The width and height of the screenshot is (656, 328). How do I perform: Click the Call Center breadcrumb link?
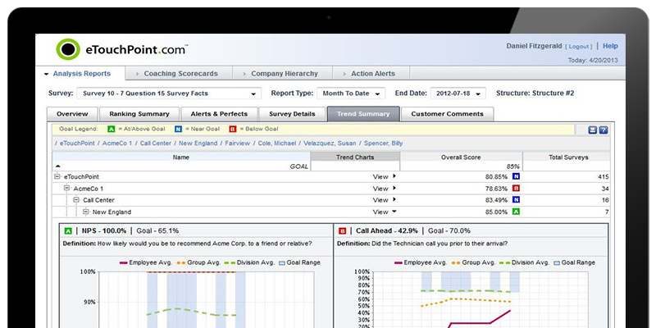point(156,143)
